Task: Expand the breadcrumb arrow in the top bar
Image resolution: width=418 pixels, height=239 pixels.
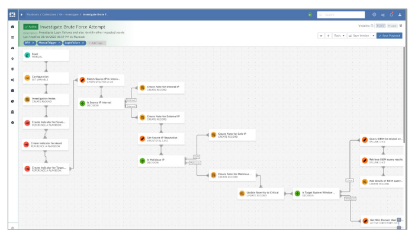Action: pyautogui.click(x=22, y=14)
